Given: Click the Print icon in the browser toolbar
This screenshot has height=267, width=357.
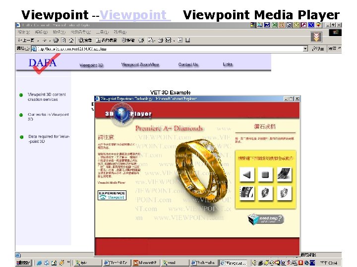Looking at the screenshot, I should [161, 41].
